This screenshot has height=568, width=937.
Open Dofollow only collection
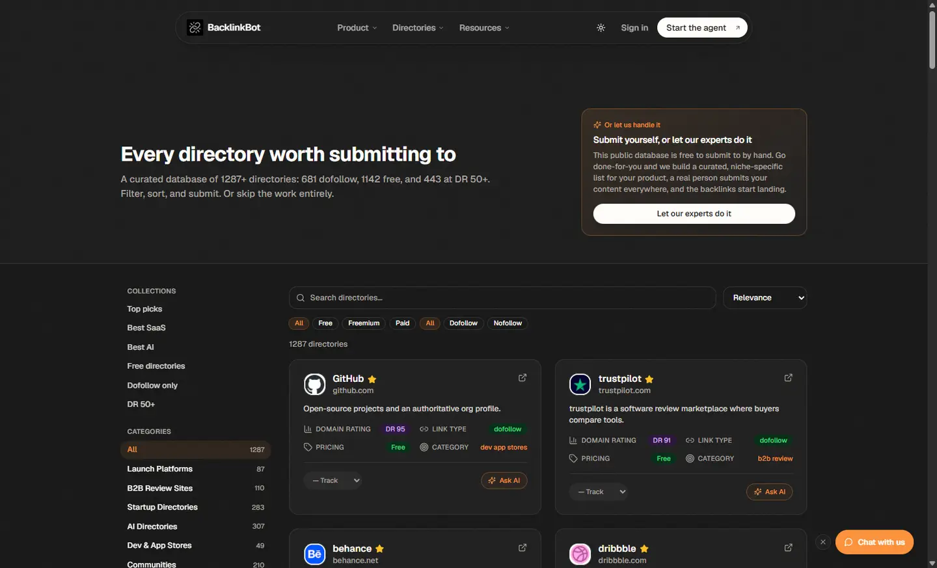click(x=152, y=386)
